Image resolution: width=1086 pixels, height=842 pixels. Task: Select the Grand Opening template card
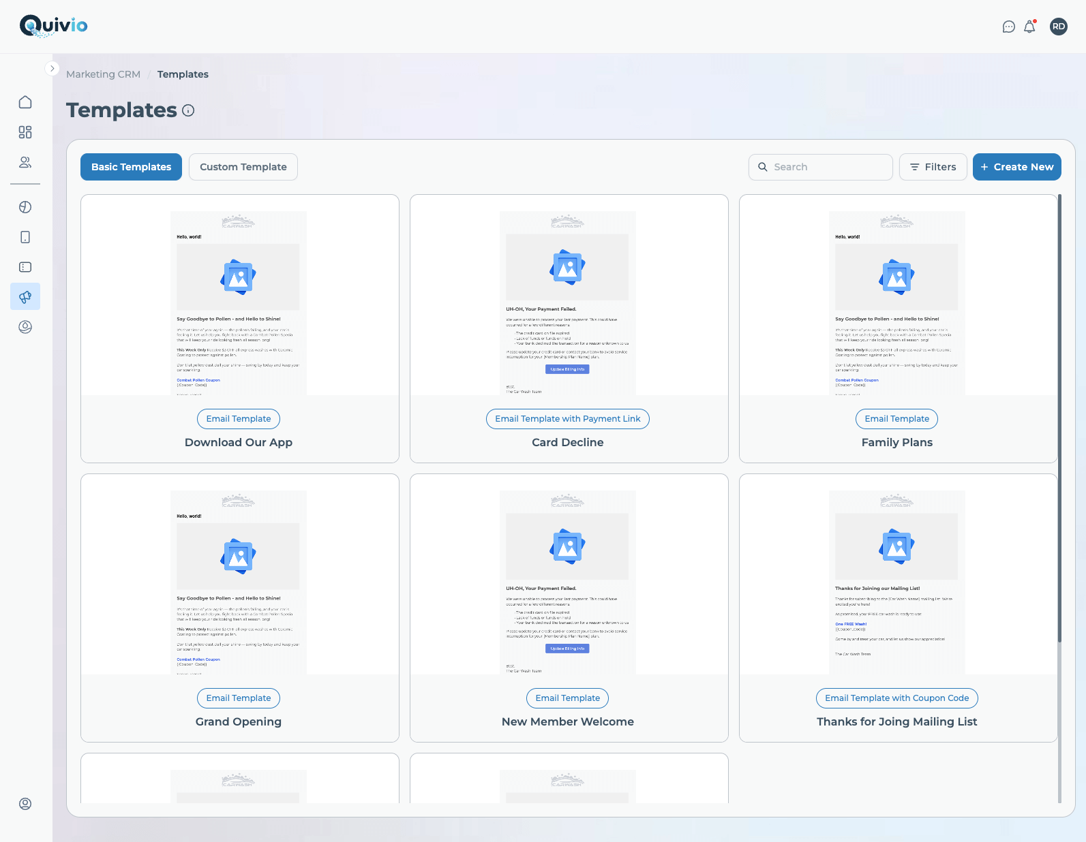point(239,608)
